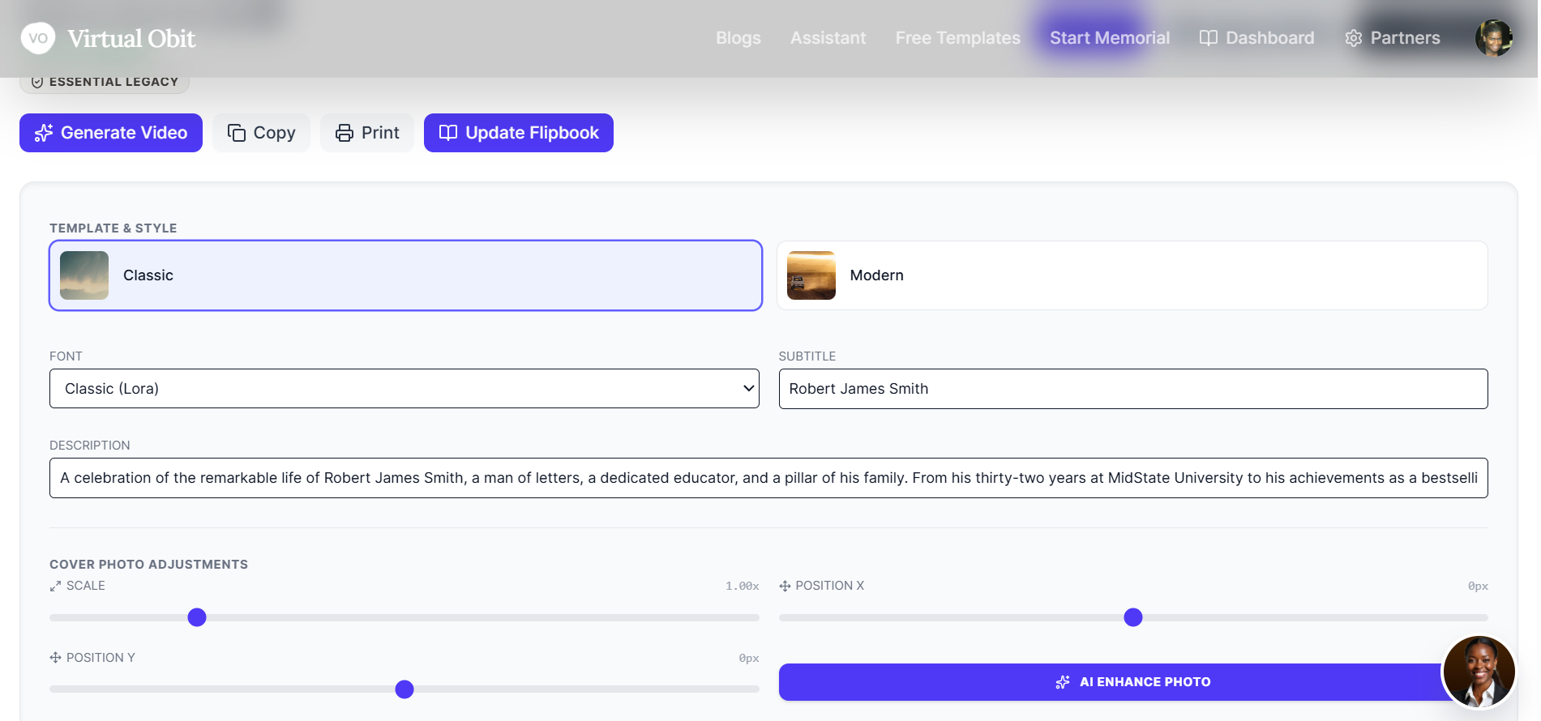The width and height of the screenshot is (1541, 721).
Task: Click the Scale value 1.00x
Action: click(743, 586)
